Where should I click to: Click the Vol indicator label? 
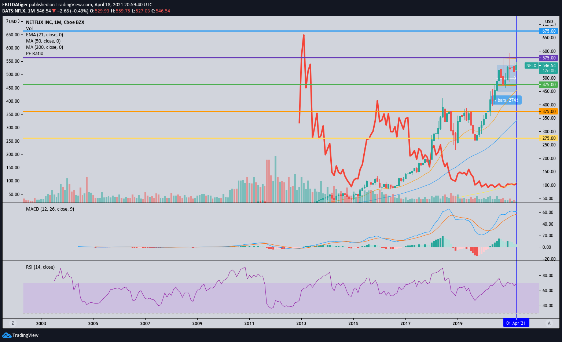[x=29, y=29]
